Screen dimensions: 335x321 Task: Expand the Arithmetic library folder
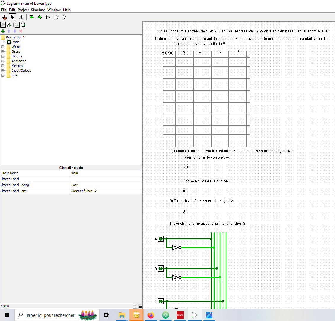coord(3,61)
